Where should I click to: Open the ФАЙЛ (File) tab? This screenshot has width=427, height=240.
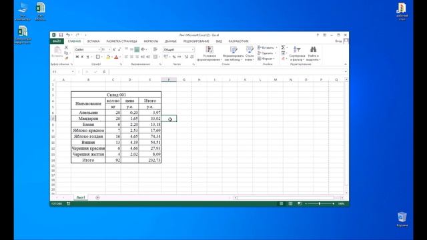pos(57,41)
